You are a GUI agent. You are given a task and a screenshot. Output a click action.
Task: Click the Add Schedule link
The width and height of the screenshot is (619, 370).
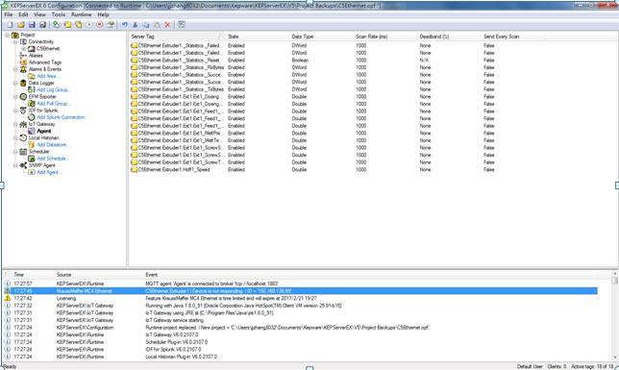pyautogui.click(x=53, y=159)
